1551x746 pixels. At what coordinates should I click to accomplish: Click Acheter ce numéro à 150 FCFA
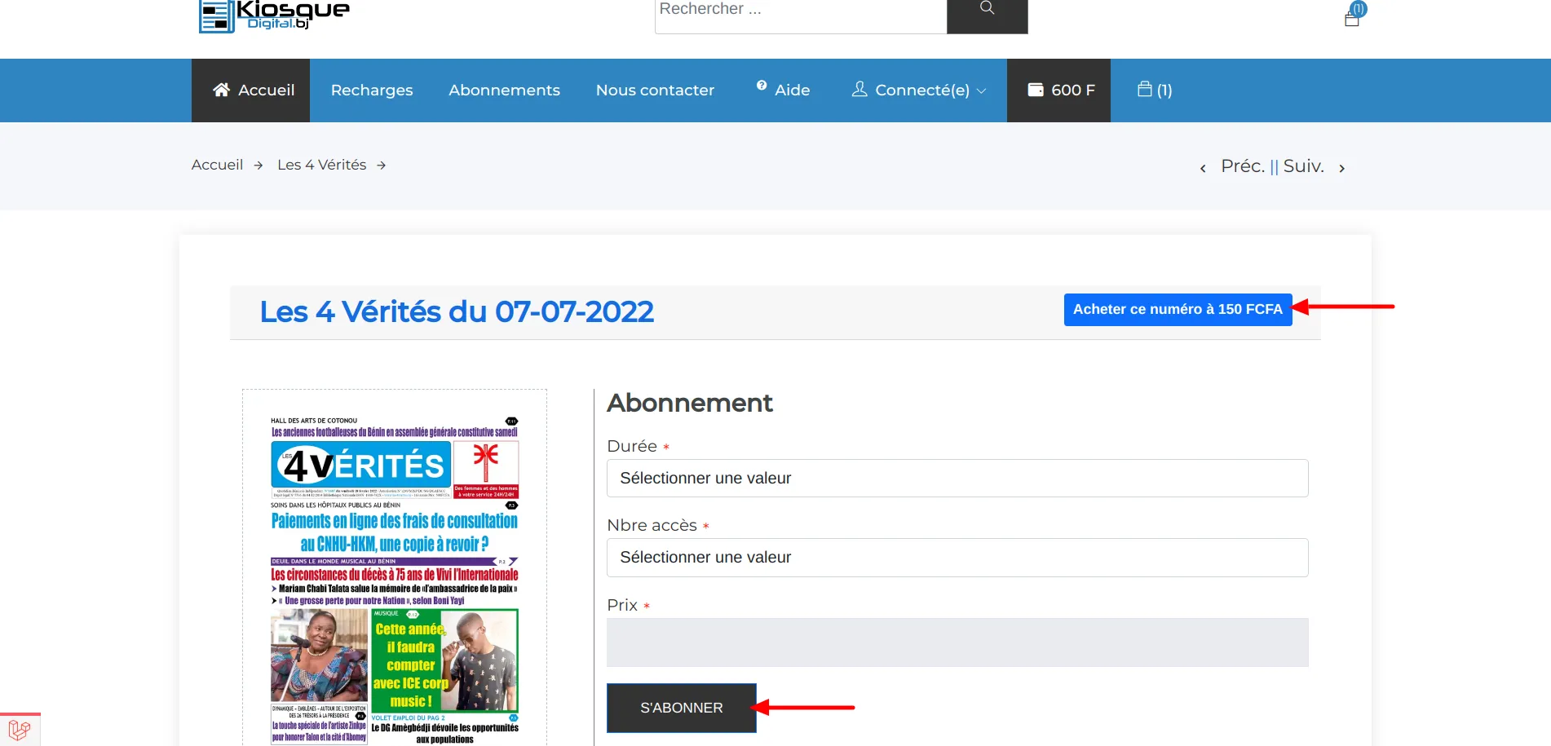pos(1178,309)
